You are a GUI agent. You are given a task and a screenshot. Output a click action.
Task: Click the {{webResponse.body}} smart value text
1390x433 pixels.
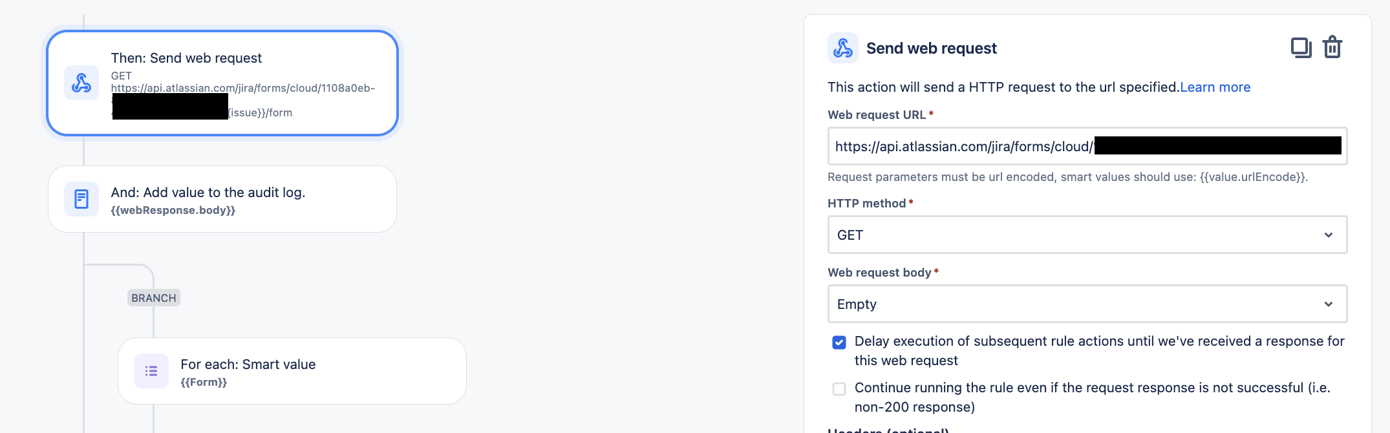173,211
